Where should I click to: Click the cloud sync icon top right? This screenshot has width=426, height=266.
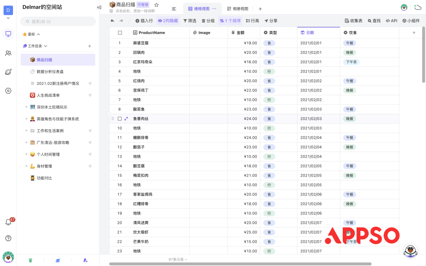[418, 7]
